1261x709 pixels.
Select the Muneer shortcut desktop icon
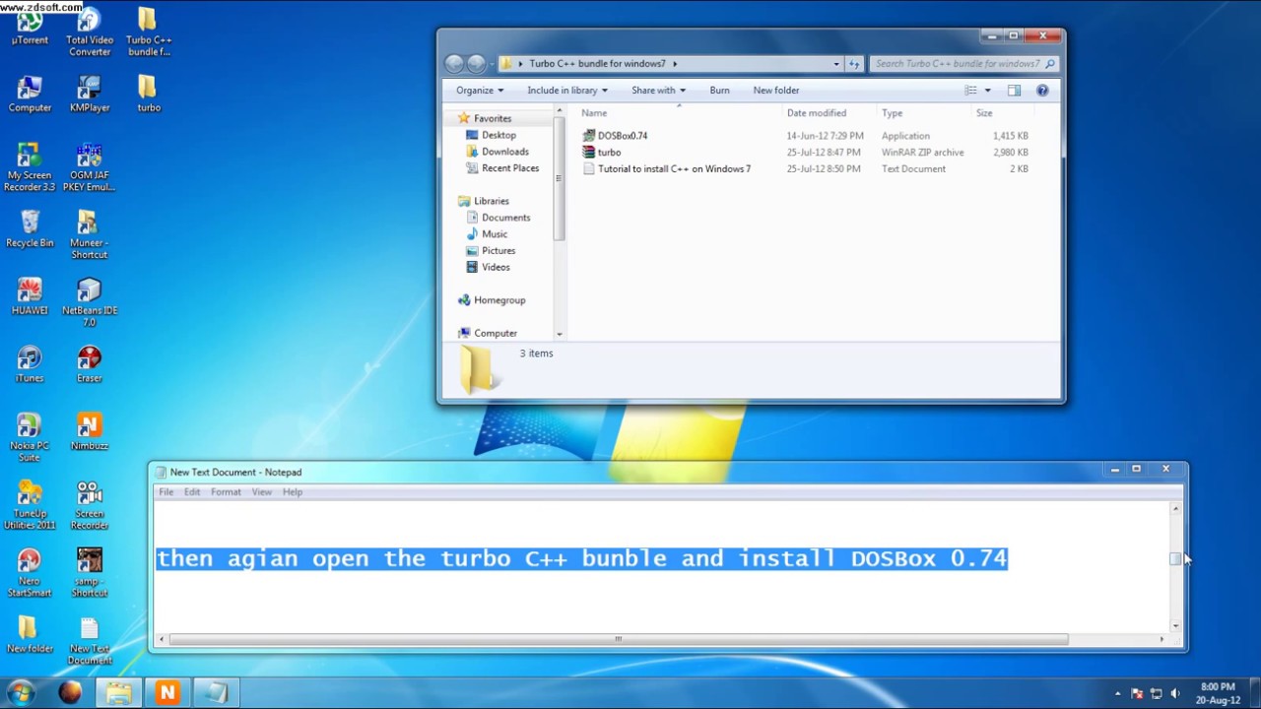pos(90,234)
